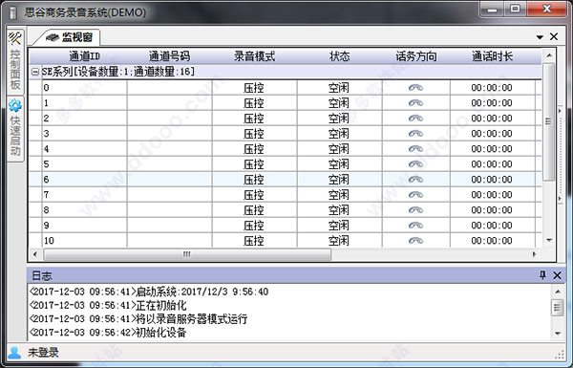
Task: Click the phone icon in channel 6 row
Action: tap(415, 180)
